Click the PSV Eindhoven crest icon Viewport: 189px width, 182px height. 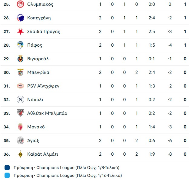20,86
